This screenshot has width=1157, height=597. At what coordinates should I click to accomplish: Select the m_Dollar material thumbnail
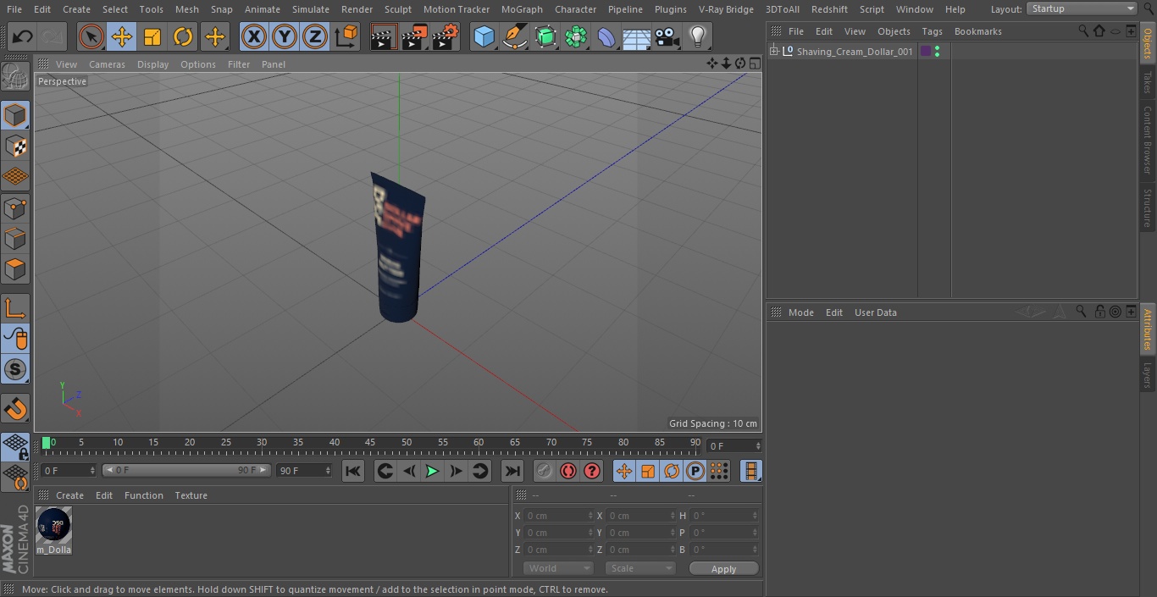54,530
